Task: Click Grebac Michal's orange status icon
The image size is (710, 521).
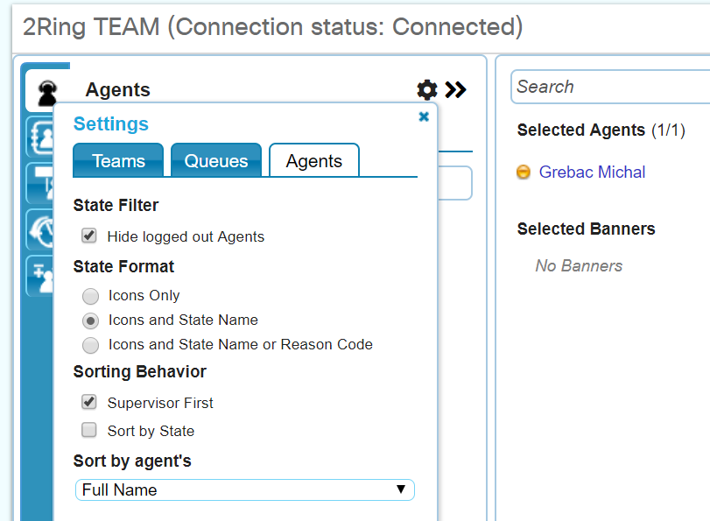Action: click(x=524, y=172)
